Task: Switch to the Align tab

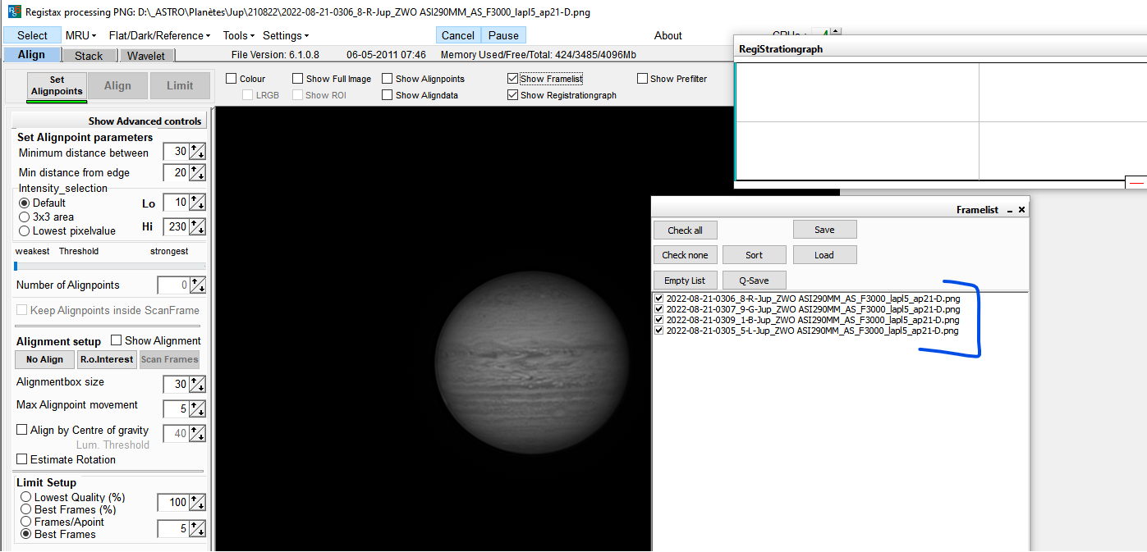Action: 31,55
